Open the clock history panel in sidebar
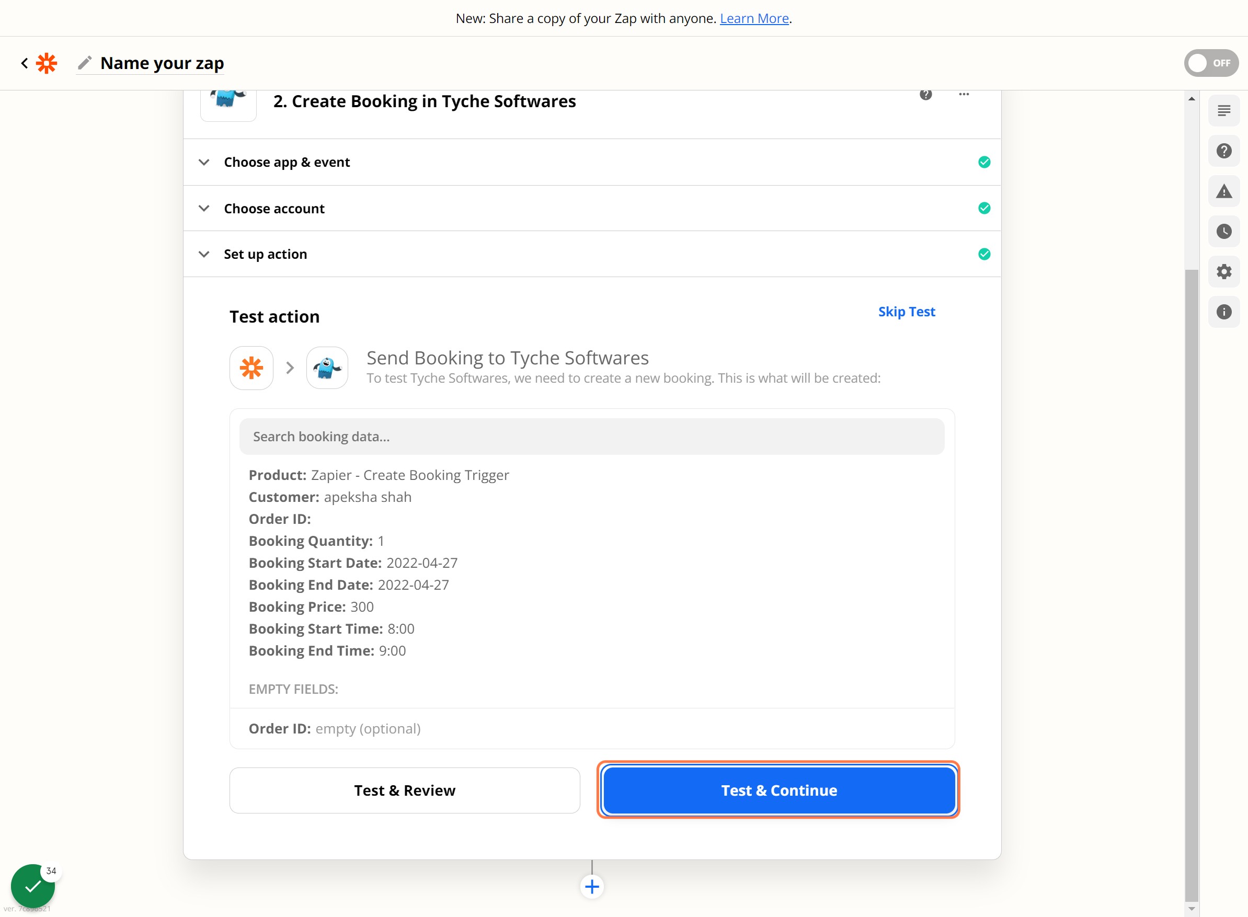The width and height of the screenshot is (1248, 917). [1223, 232]
